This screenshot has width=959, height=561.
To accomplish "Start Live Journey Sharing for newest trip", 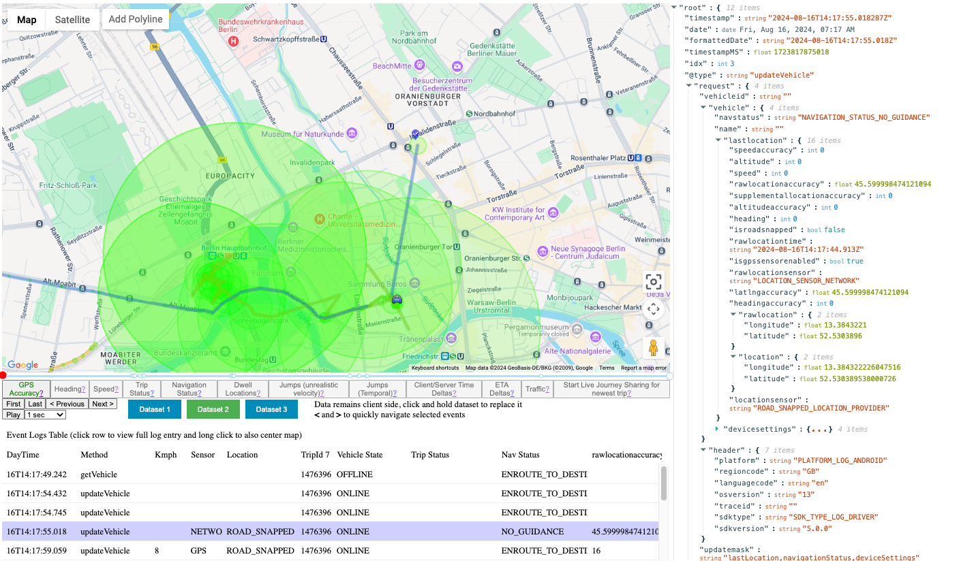I will (611, 389).
